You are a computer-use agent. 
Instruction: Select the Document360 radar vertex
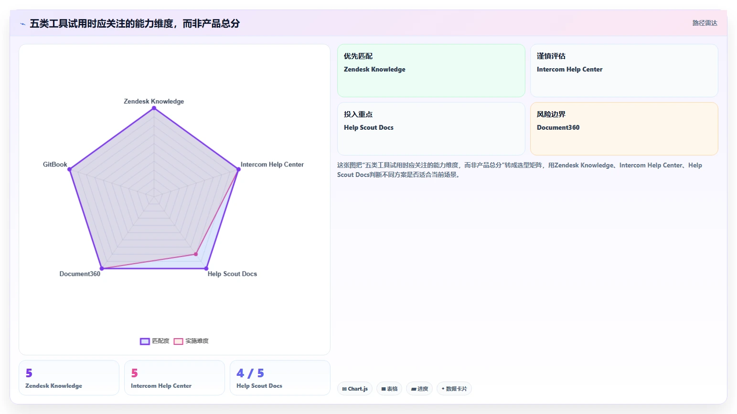point(102,269)
